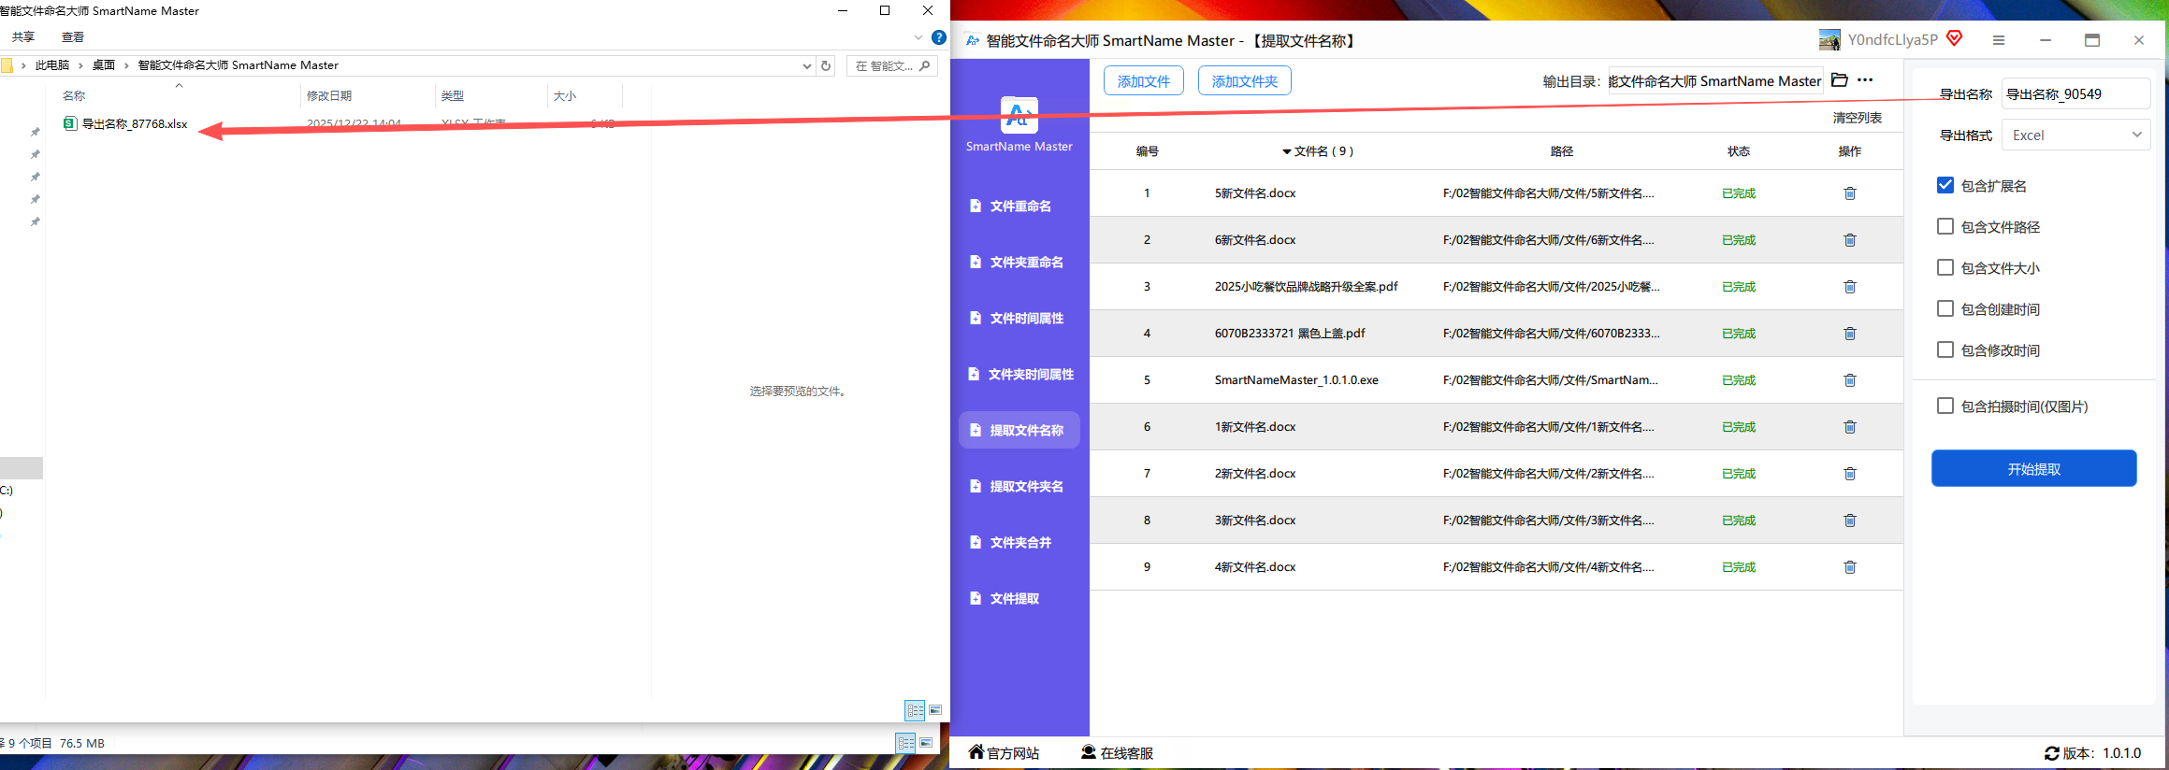Toggle the 包含拍摄时间(仅图片) checkbox
This screenshot has height=770, width=2169.
click(1945, 406)
